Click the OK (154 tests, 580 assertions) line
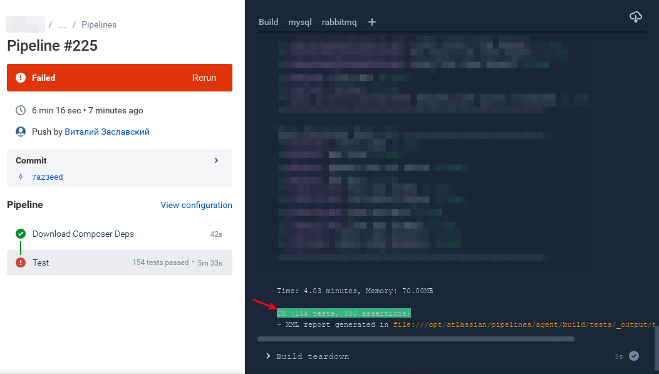Screen dimensions: 659x374 pos(343,313)
